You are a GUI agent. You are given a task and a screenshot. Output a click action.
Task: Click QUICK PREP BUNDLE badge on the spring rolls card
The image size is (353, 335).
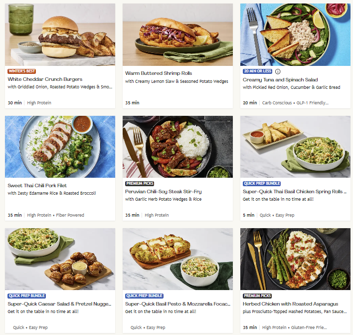[262, 184]
